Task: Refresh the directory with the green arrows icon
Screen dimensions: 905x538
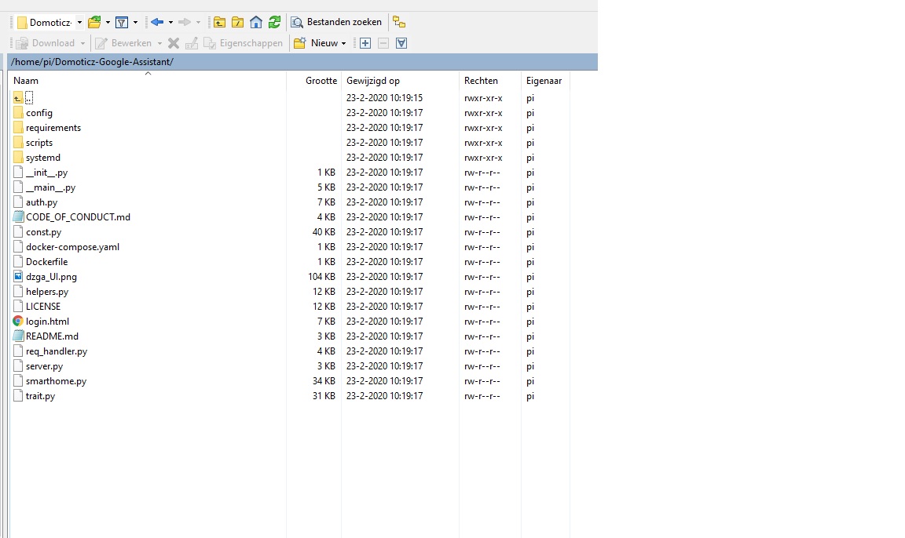Action: [275, 23]
